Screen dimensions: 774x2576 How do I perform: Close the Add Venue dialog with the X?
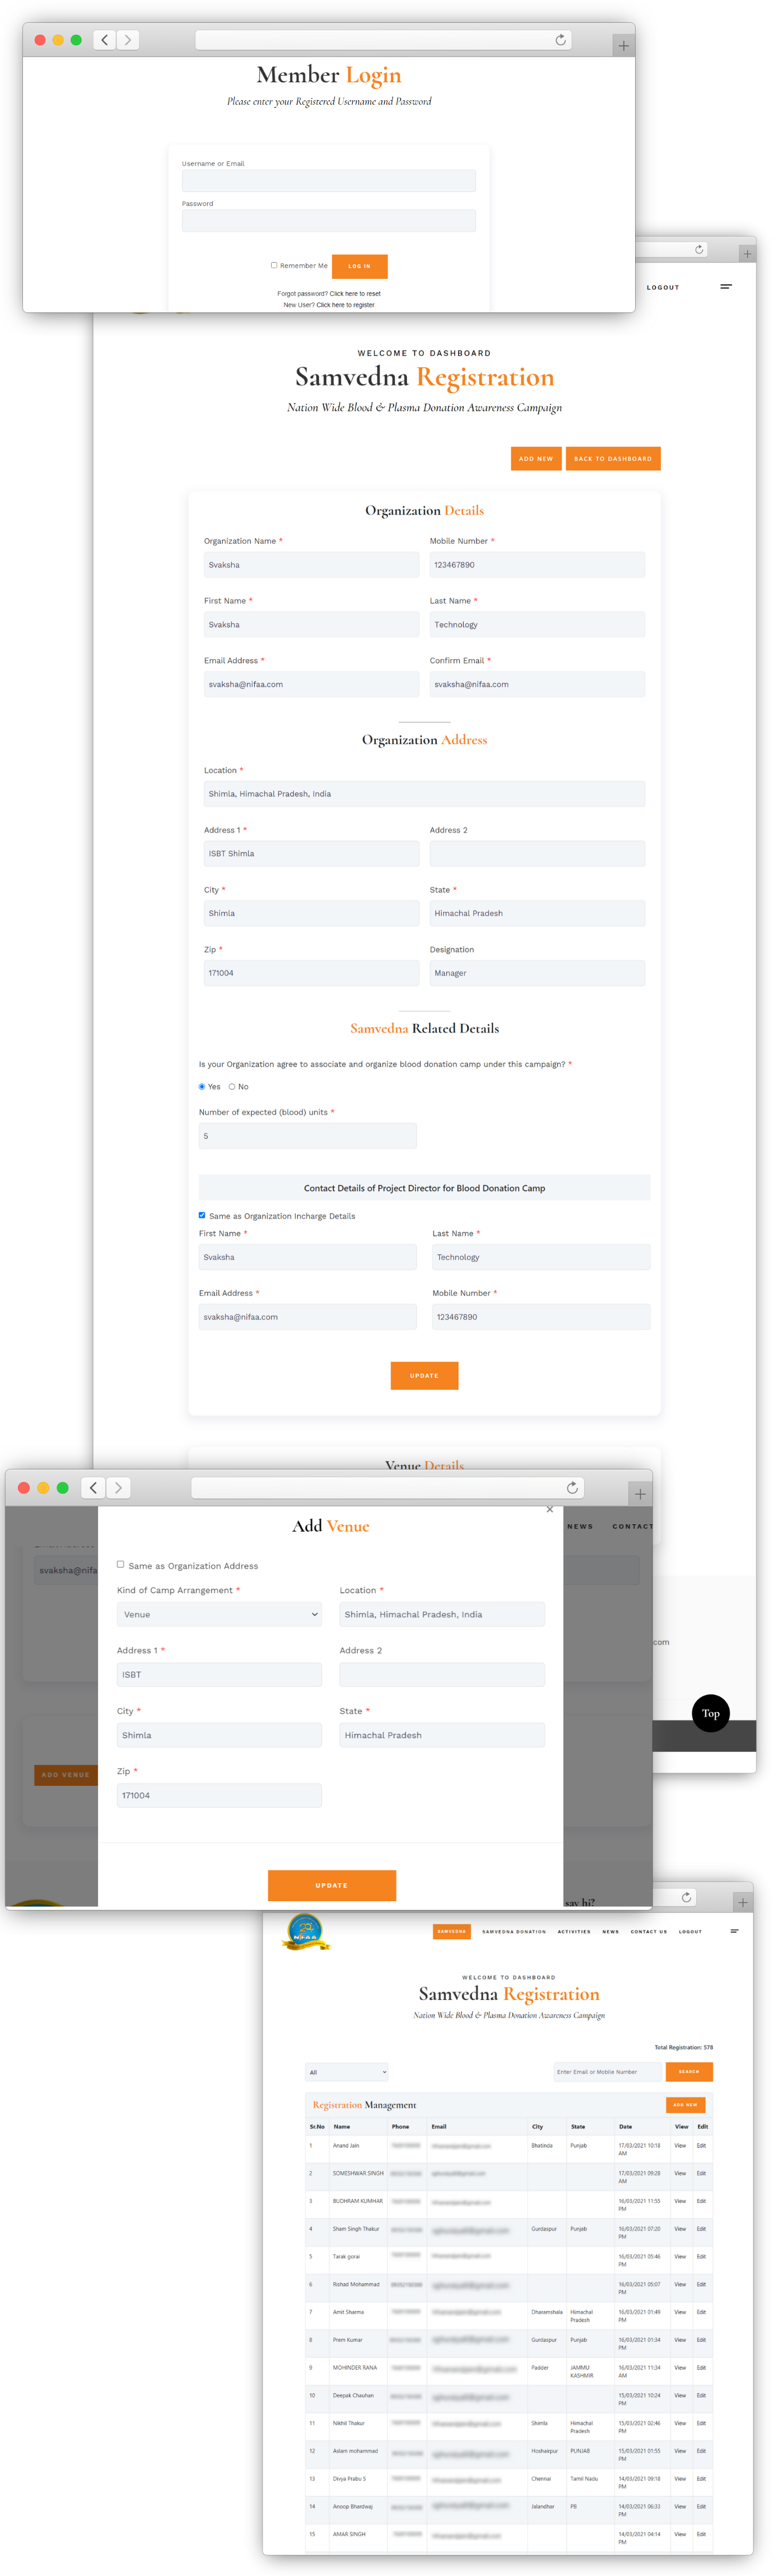click(549, 1509)
